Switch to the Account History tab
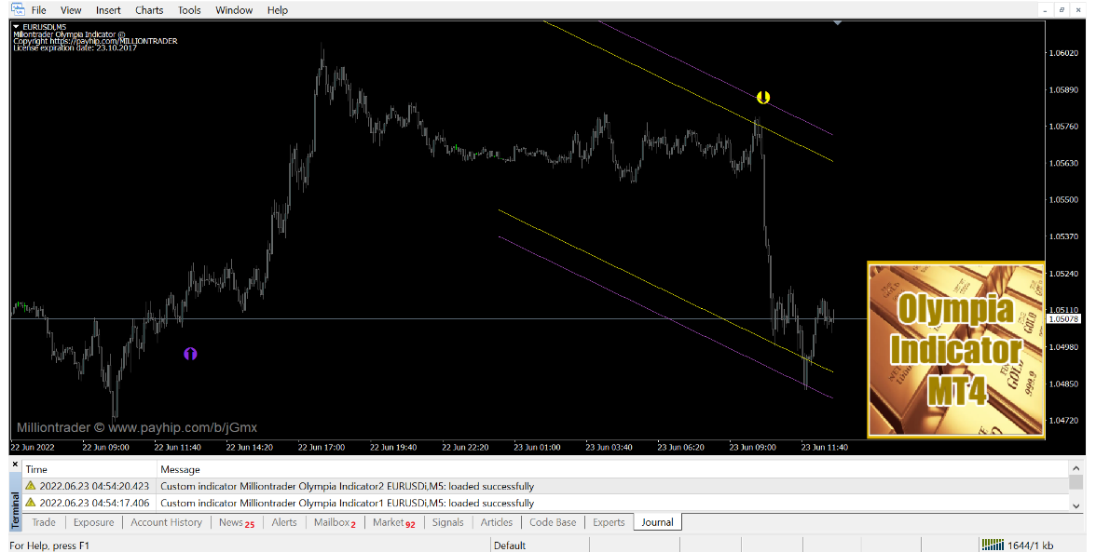 pyautogui.click(x=166, y=522)
